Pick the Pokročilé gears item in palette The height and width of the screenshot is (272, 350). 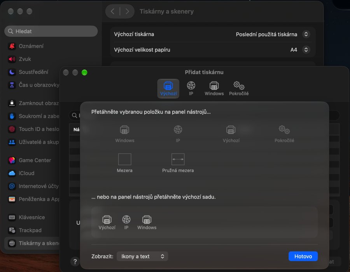(284, 134)
